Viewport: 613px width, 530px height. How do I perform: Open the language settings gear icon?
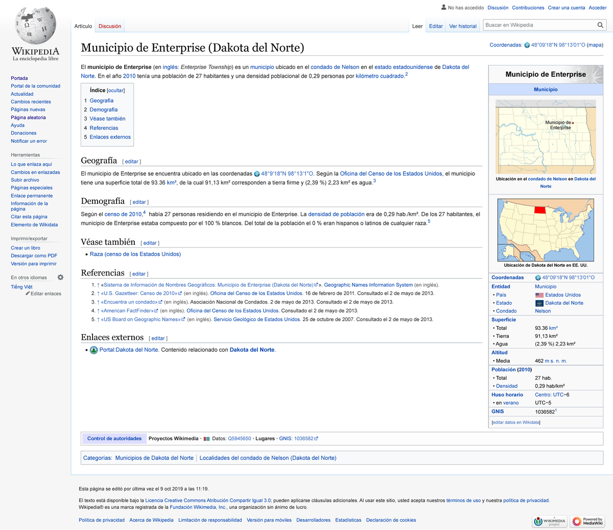coord(60,277)
